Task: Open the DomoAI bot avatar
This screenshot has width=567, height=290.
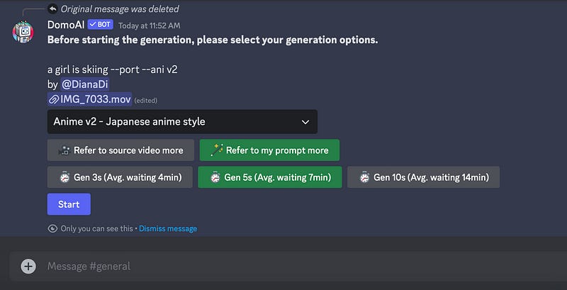Action: pyautogui.click(x=23, y=32)
